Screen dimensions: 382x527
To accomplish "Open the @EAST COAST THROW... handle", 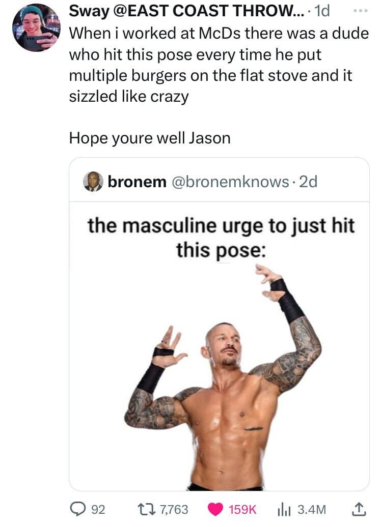I will pos(208,11).
